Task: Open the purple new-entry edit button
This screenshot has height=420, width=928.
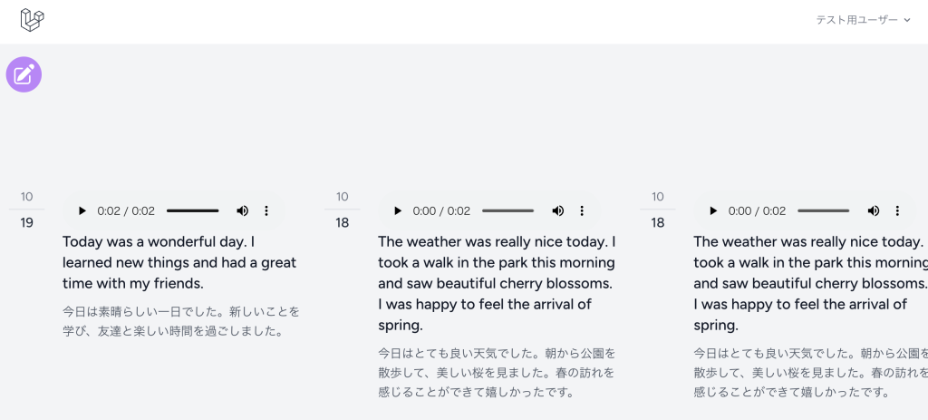Action: pos(24,74)
